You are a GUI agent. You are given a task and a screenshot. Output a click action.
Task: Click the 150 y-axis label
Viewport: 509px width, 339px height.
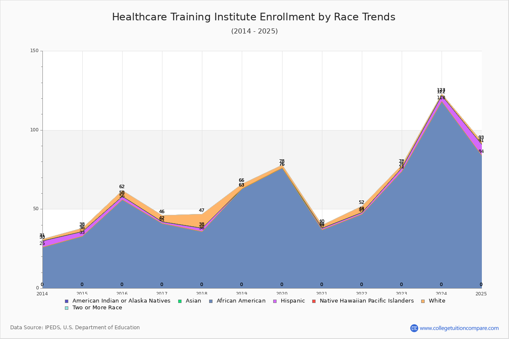tap(34, 51)
